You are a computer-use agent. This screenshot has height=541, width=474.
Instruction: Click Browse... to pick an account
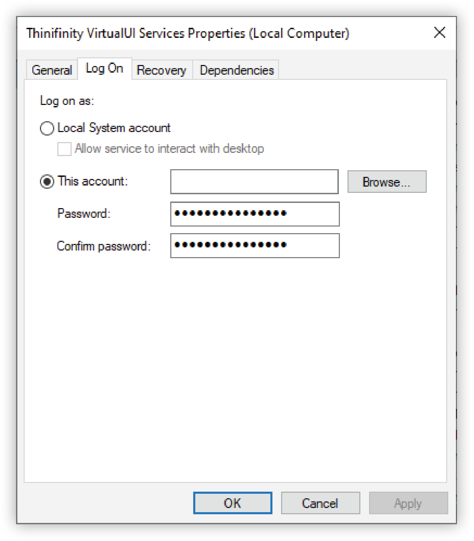(x=387, y=181)
